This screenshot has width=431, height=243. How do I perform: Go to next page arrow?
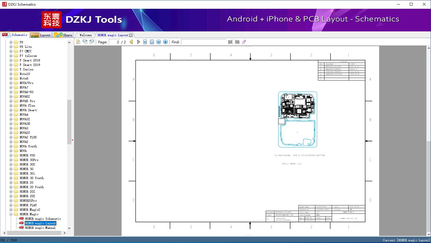pyautogui.click(x=138, y=42)
